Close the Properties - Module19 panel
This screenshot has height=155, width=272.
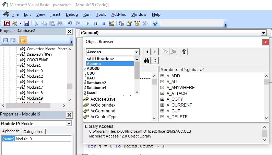tap(69, 115)
